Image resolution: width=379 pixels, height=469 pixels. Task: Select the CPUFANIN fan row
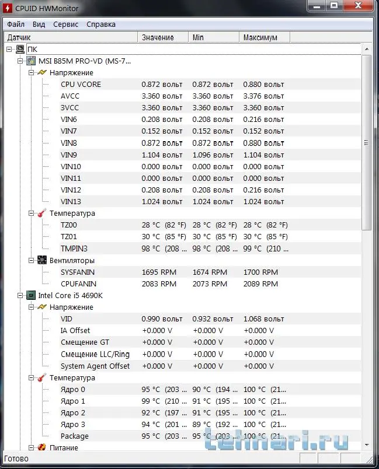point(210,283)
